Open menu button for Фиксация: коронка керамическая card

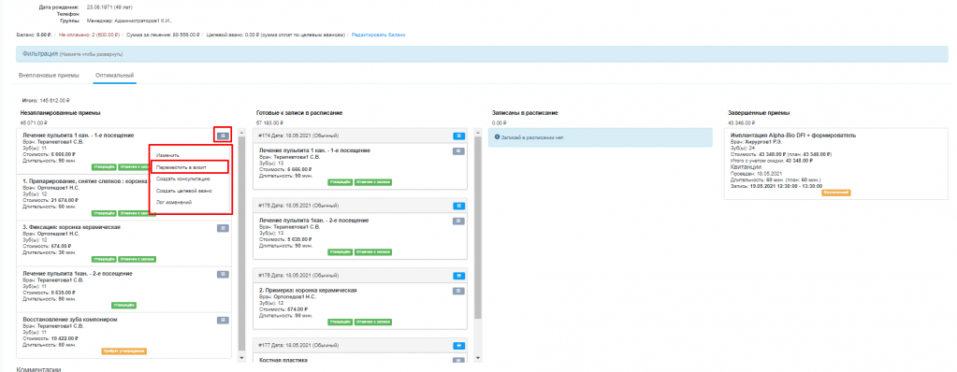point(223,228)
